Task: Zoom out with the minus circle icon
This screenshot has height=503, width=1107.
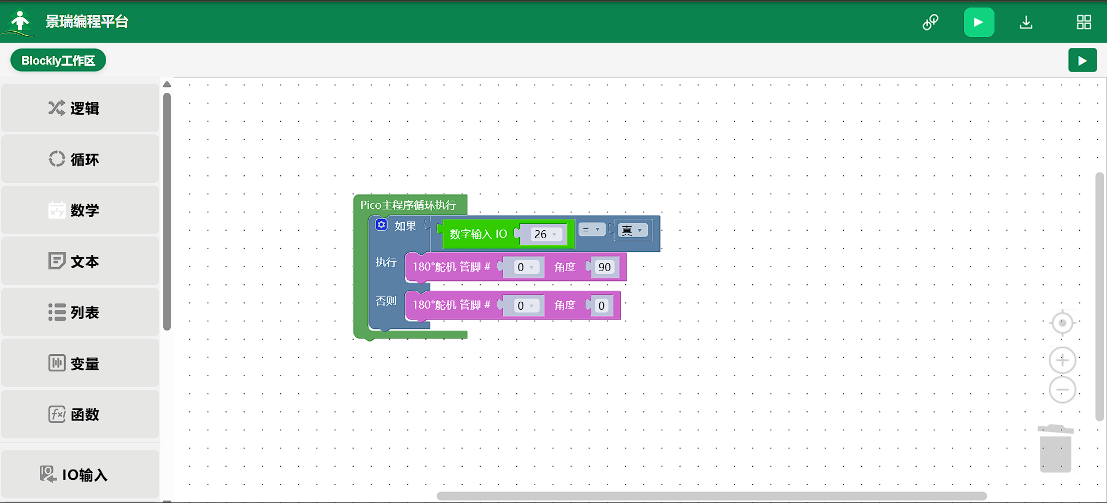Action: 1062,391
